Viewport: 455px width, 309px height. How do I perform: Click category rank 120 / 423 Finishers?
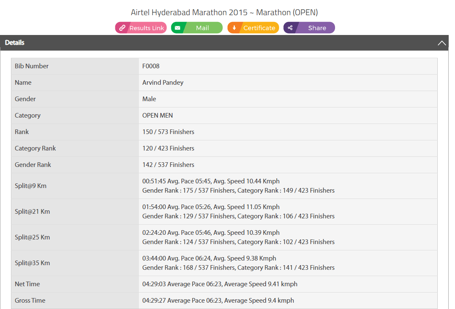pyautogui.click(x=168, y=148)
